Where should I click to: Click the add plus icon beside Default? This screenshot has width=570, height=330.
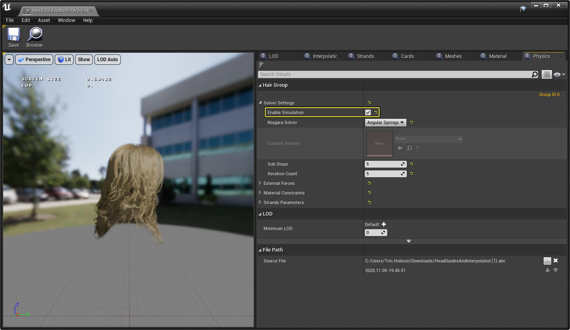coord(384,224)
